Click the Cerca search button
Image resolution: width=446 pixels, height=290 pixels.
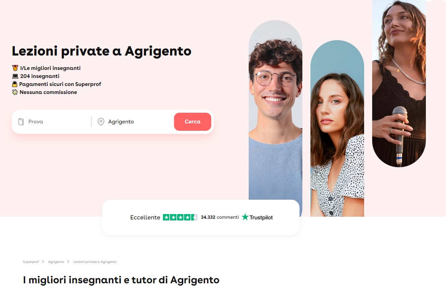(x=193, y=122)
